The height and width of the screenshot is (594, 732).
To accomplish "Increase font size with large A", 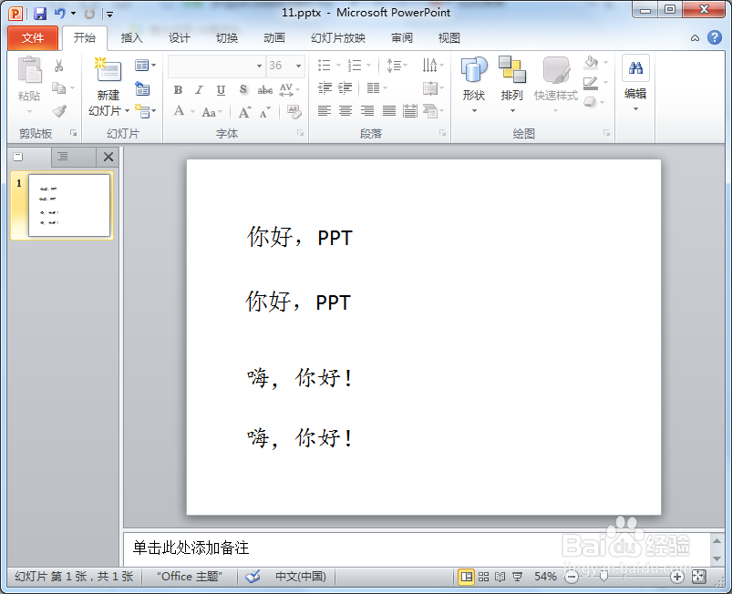I will [x=244, y=112].
